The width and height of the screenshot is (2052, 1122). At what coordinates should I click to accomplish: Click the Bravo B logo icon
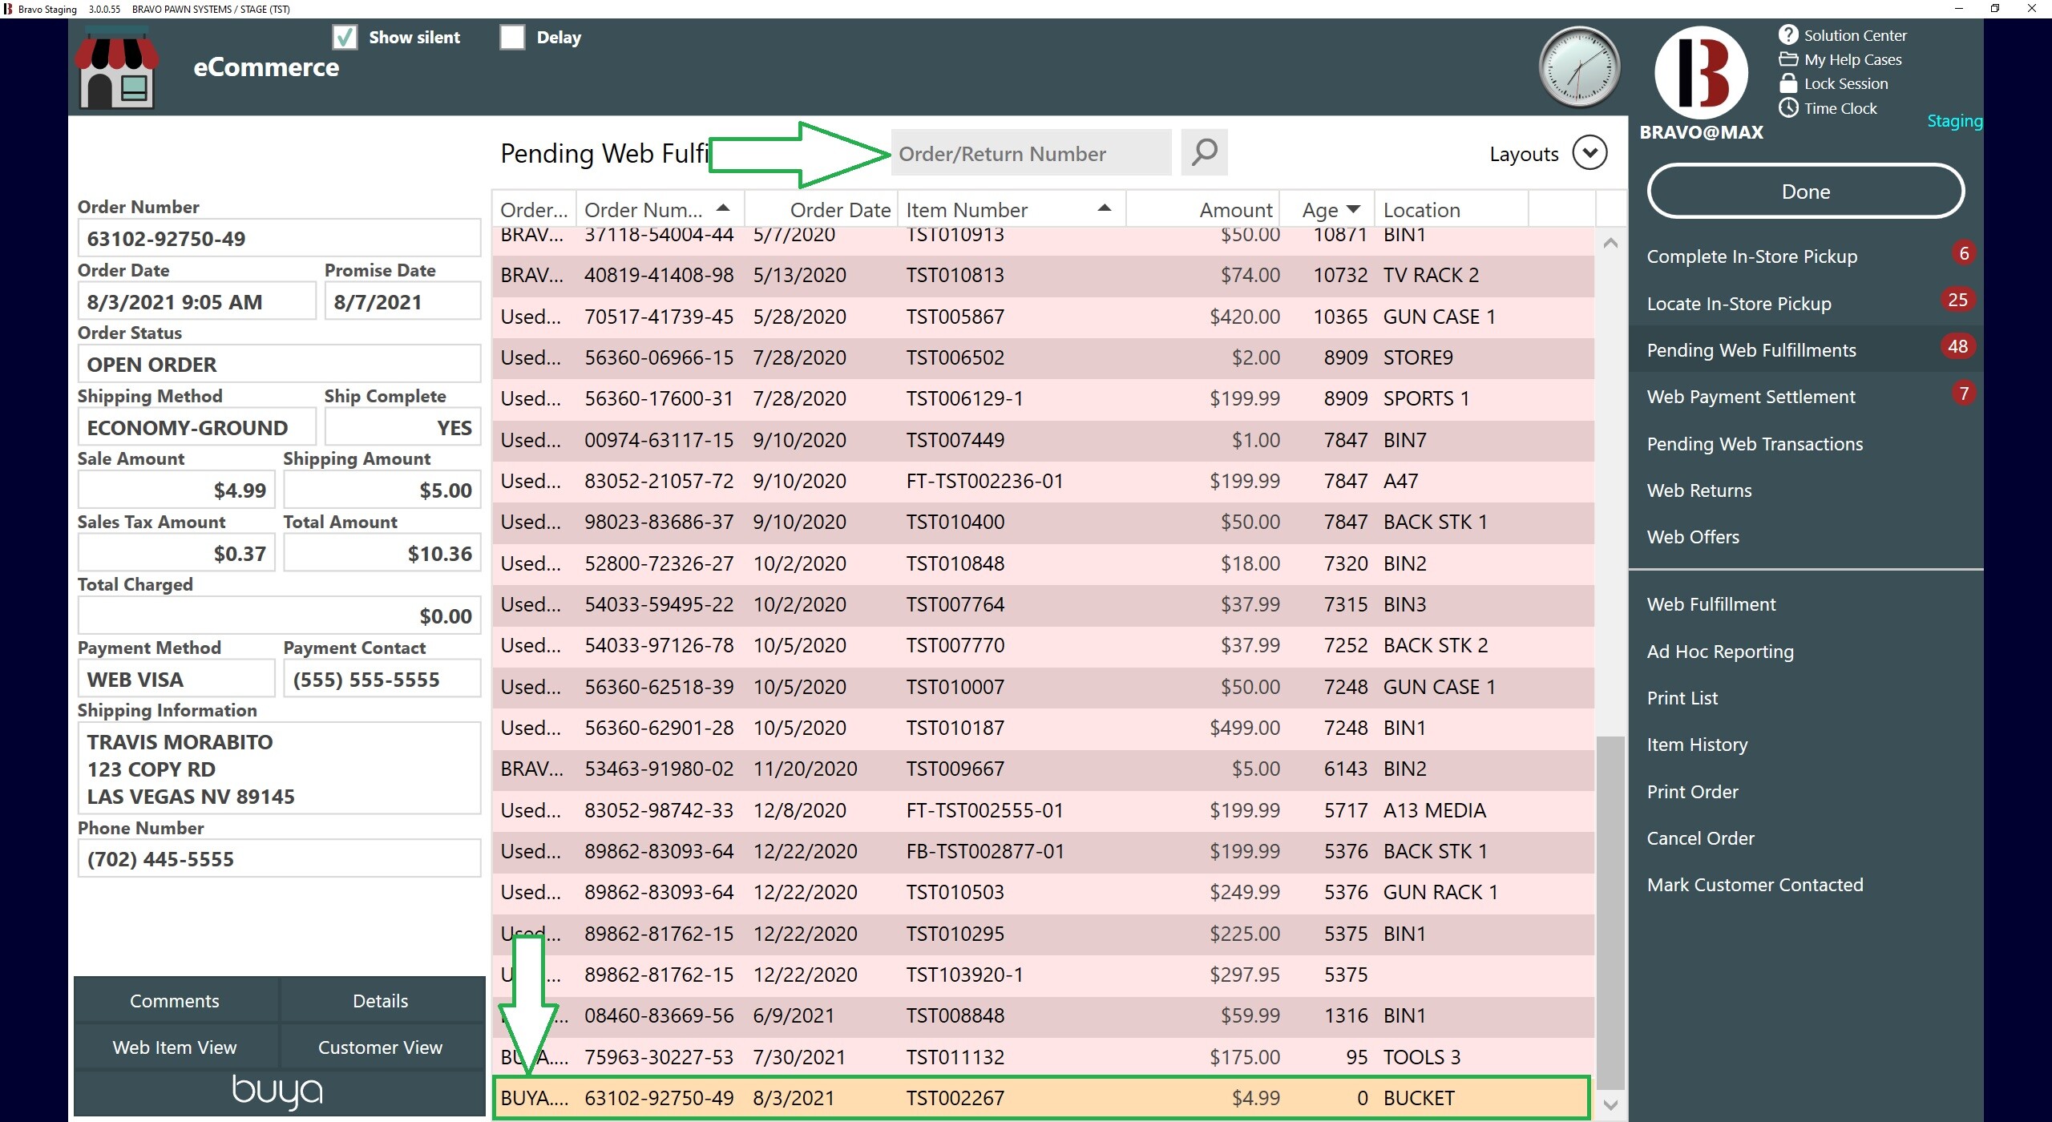[1701, 73]
